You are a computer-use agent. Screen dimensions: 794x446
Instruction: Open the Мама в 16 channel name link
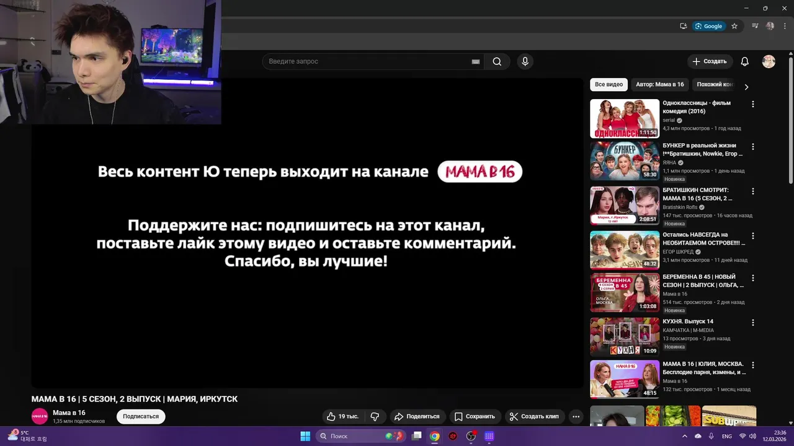pos(69,413)
